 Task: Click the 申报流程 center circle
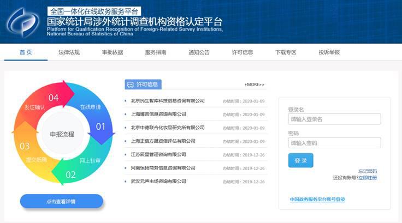62,134
